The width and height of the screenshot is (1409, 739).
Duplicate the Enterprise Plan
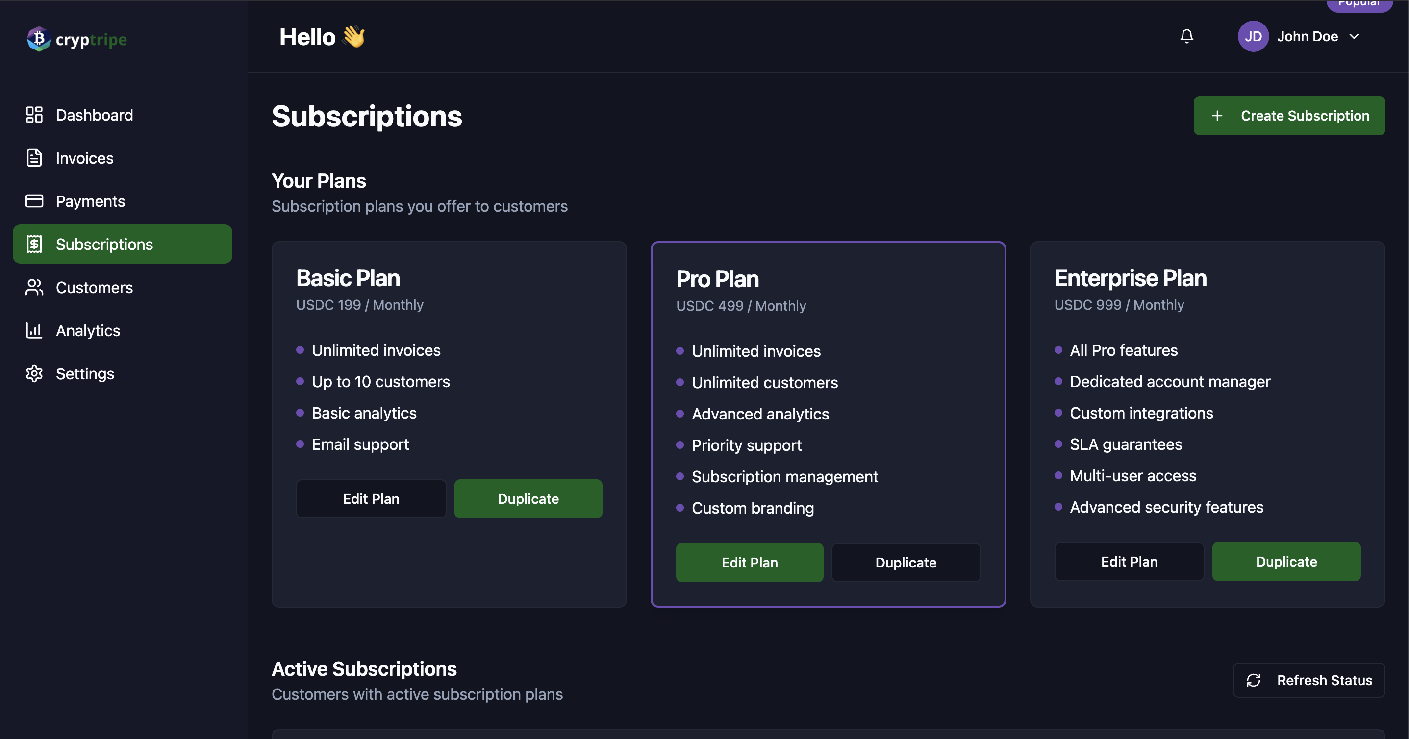click(1286, 562)
